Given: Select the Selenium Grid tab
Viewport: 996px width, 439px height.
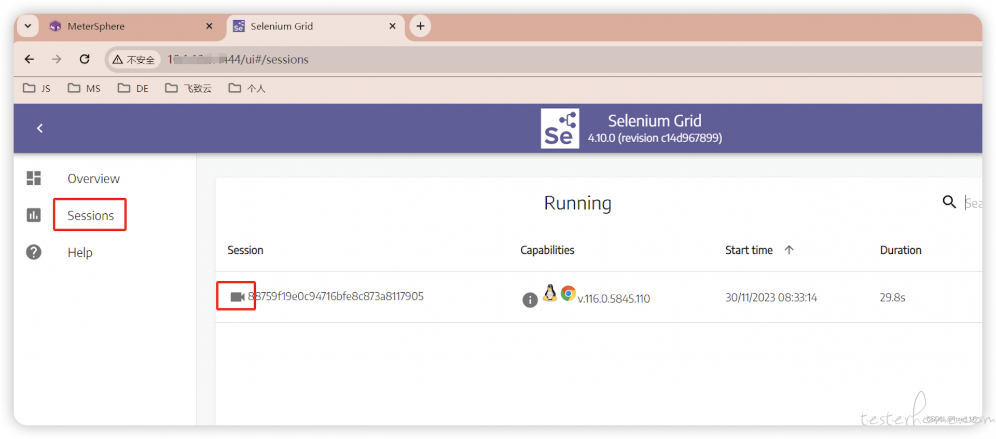Looking at the screenshot, I should click(315, 26).
